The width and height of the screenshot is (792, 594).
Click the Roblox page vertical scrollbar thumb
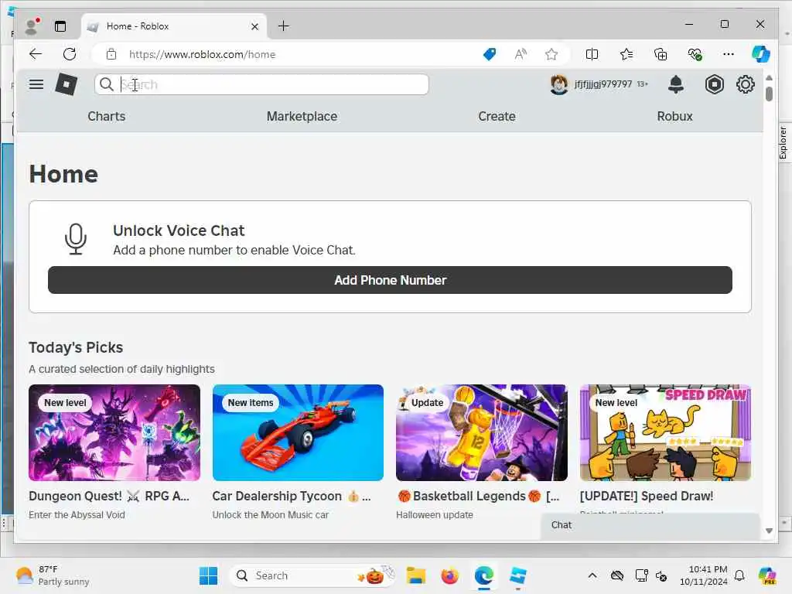point(769,94)
